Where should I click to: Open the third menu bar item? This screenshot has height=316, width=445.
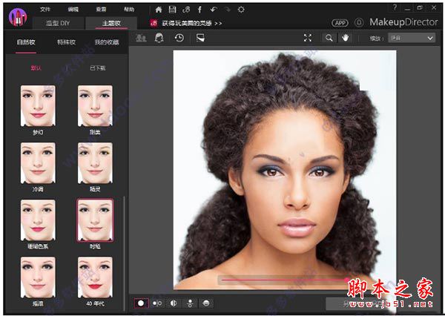(101, 10)
